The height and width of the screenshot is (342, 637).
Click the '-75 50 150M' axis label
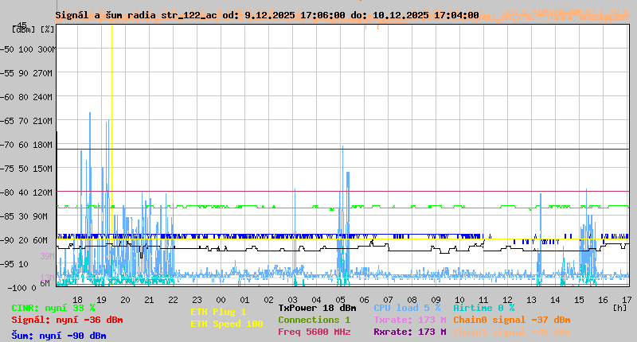26,169
